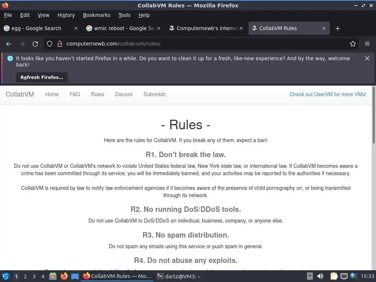Viewport: 376px width, 282px height.
Task: Open the LXQt start menu icon
Action: pyautogui.click(x=6, y=276)
